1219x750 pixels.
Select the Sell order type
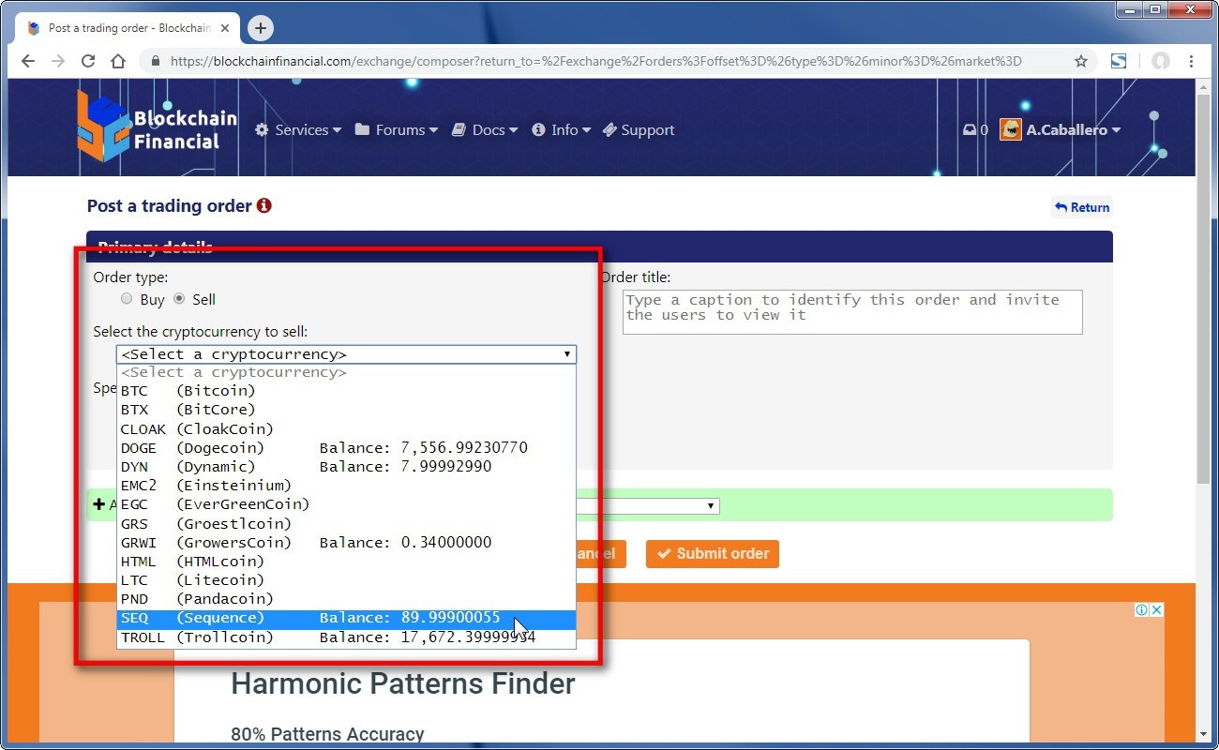(179, 299)
